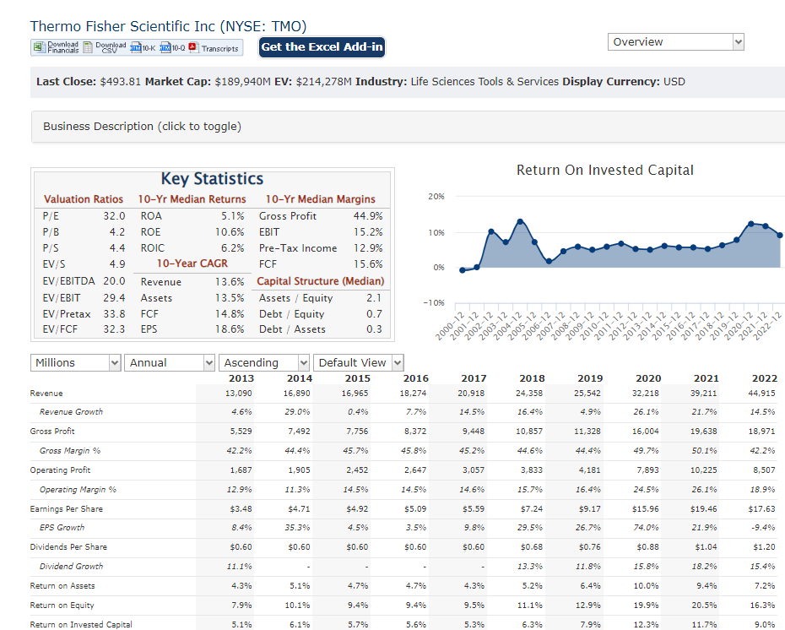This screenshot has width=785, height=630.
Task: Open the Millions units dropdown
Action: pos(76,362)
